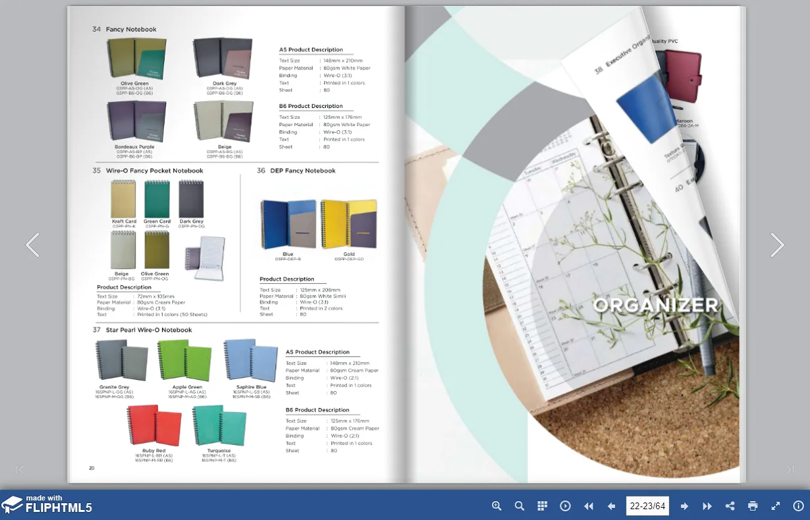This screenshot has height=520, width=810.
Task: Click the faint last-page icon at bottom-right of book
Action: pos(790,469)
